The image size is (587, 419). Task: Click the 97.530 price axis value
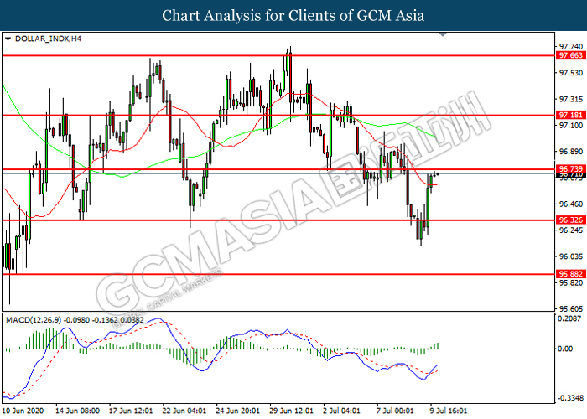click(x=571, y=73)
